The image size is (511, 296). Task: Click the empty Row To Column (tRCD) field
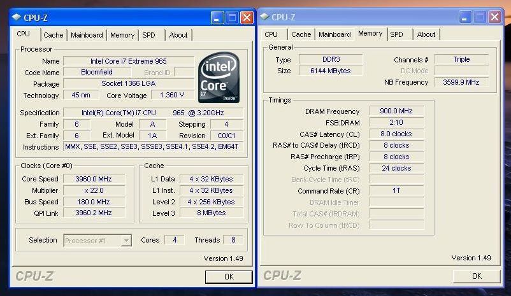tap(396, 225)
